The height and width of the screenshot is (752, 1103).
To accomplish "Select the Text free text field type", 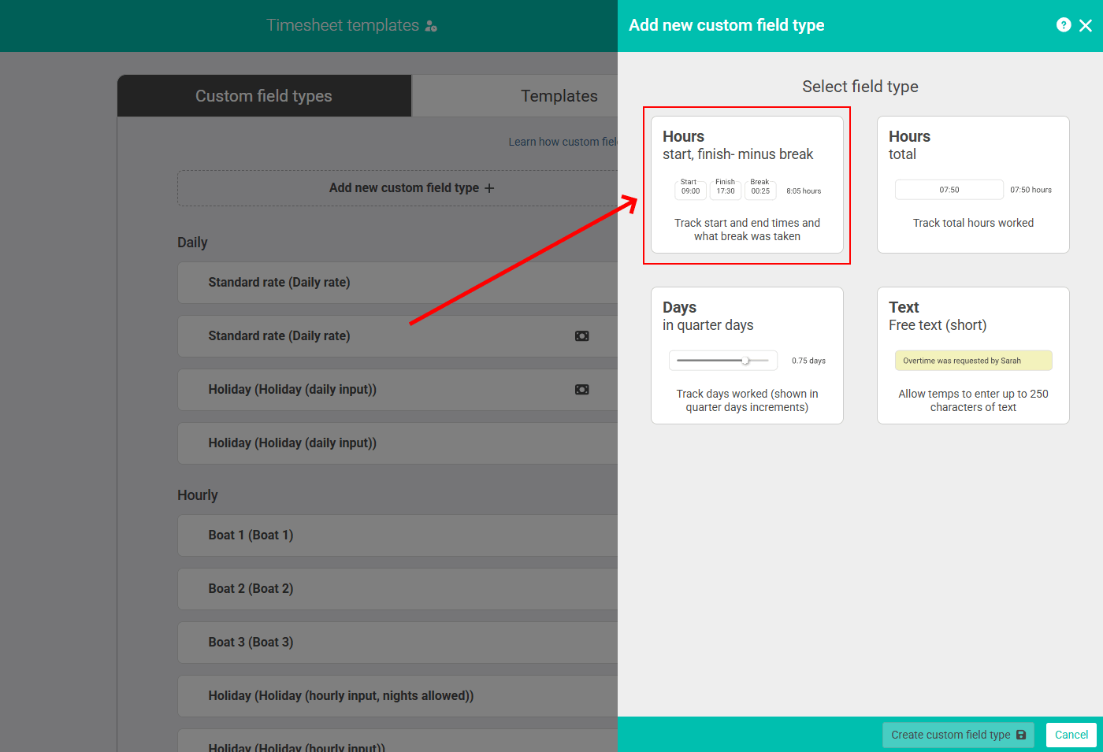I will [x=973, y=355].
